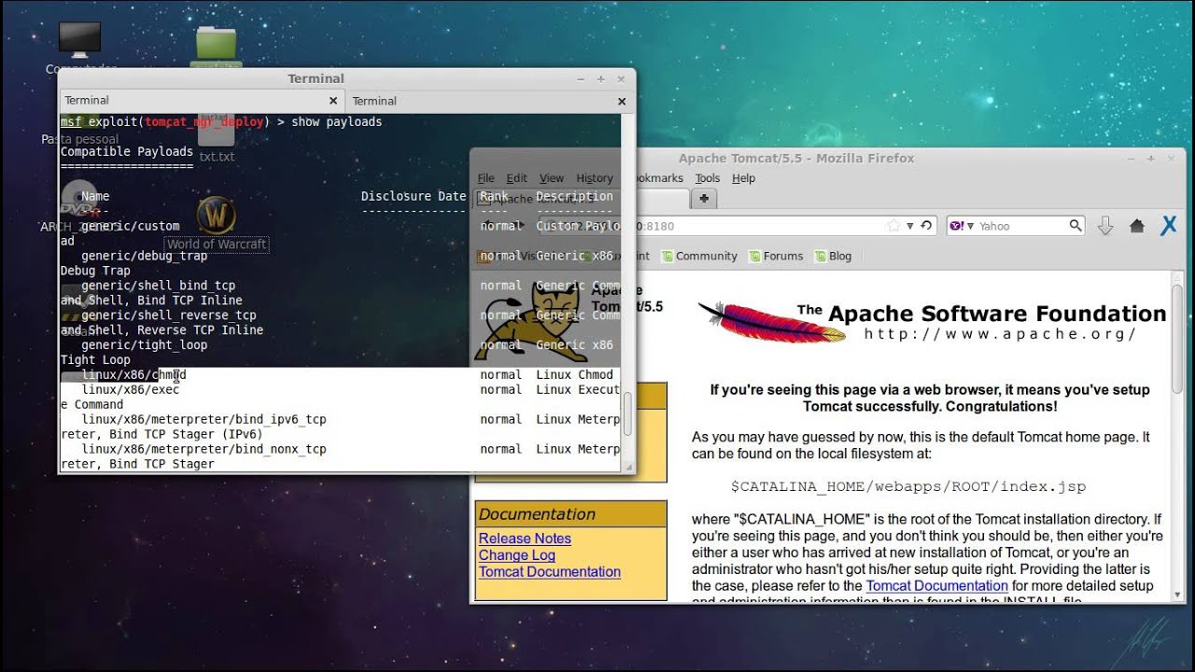Open the Tools menu in Firefox
This screenshot has height=672, width=1195.
[x=708, y=178]
